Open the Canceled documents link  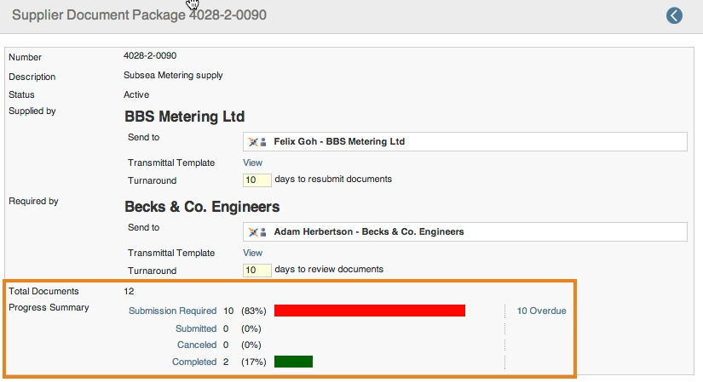point(197,345)
